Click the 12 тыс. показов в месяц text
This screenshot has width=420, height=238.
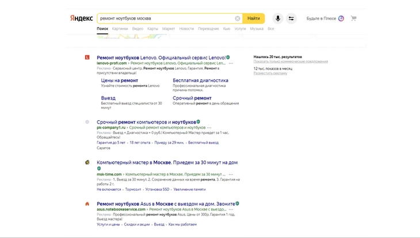(x=273, y=68)
